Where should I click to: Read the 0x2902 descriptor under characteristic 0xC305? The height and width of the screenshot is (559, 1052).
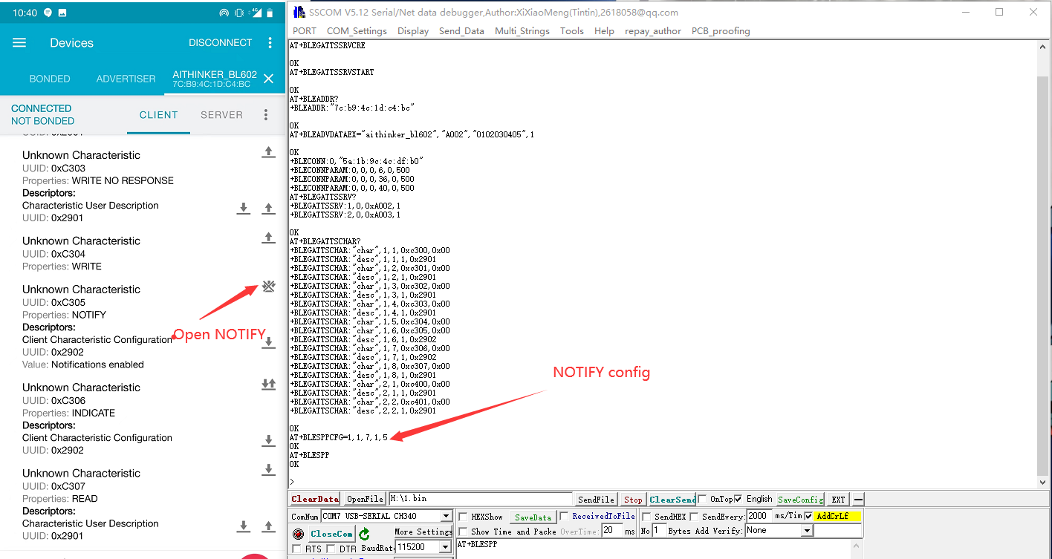(x=269, y=342)
